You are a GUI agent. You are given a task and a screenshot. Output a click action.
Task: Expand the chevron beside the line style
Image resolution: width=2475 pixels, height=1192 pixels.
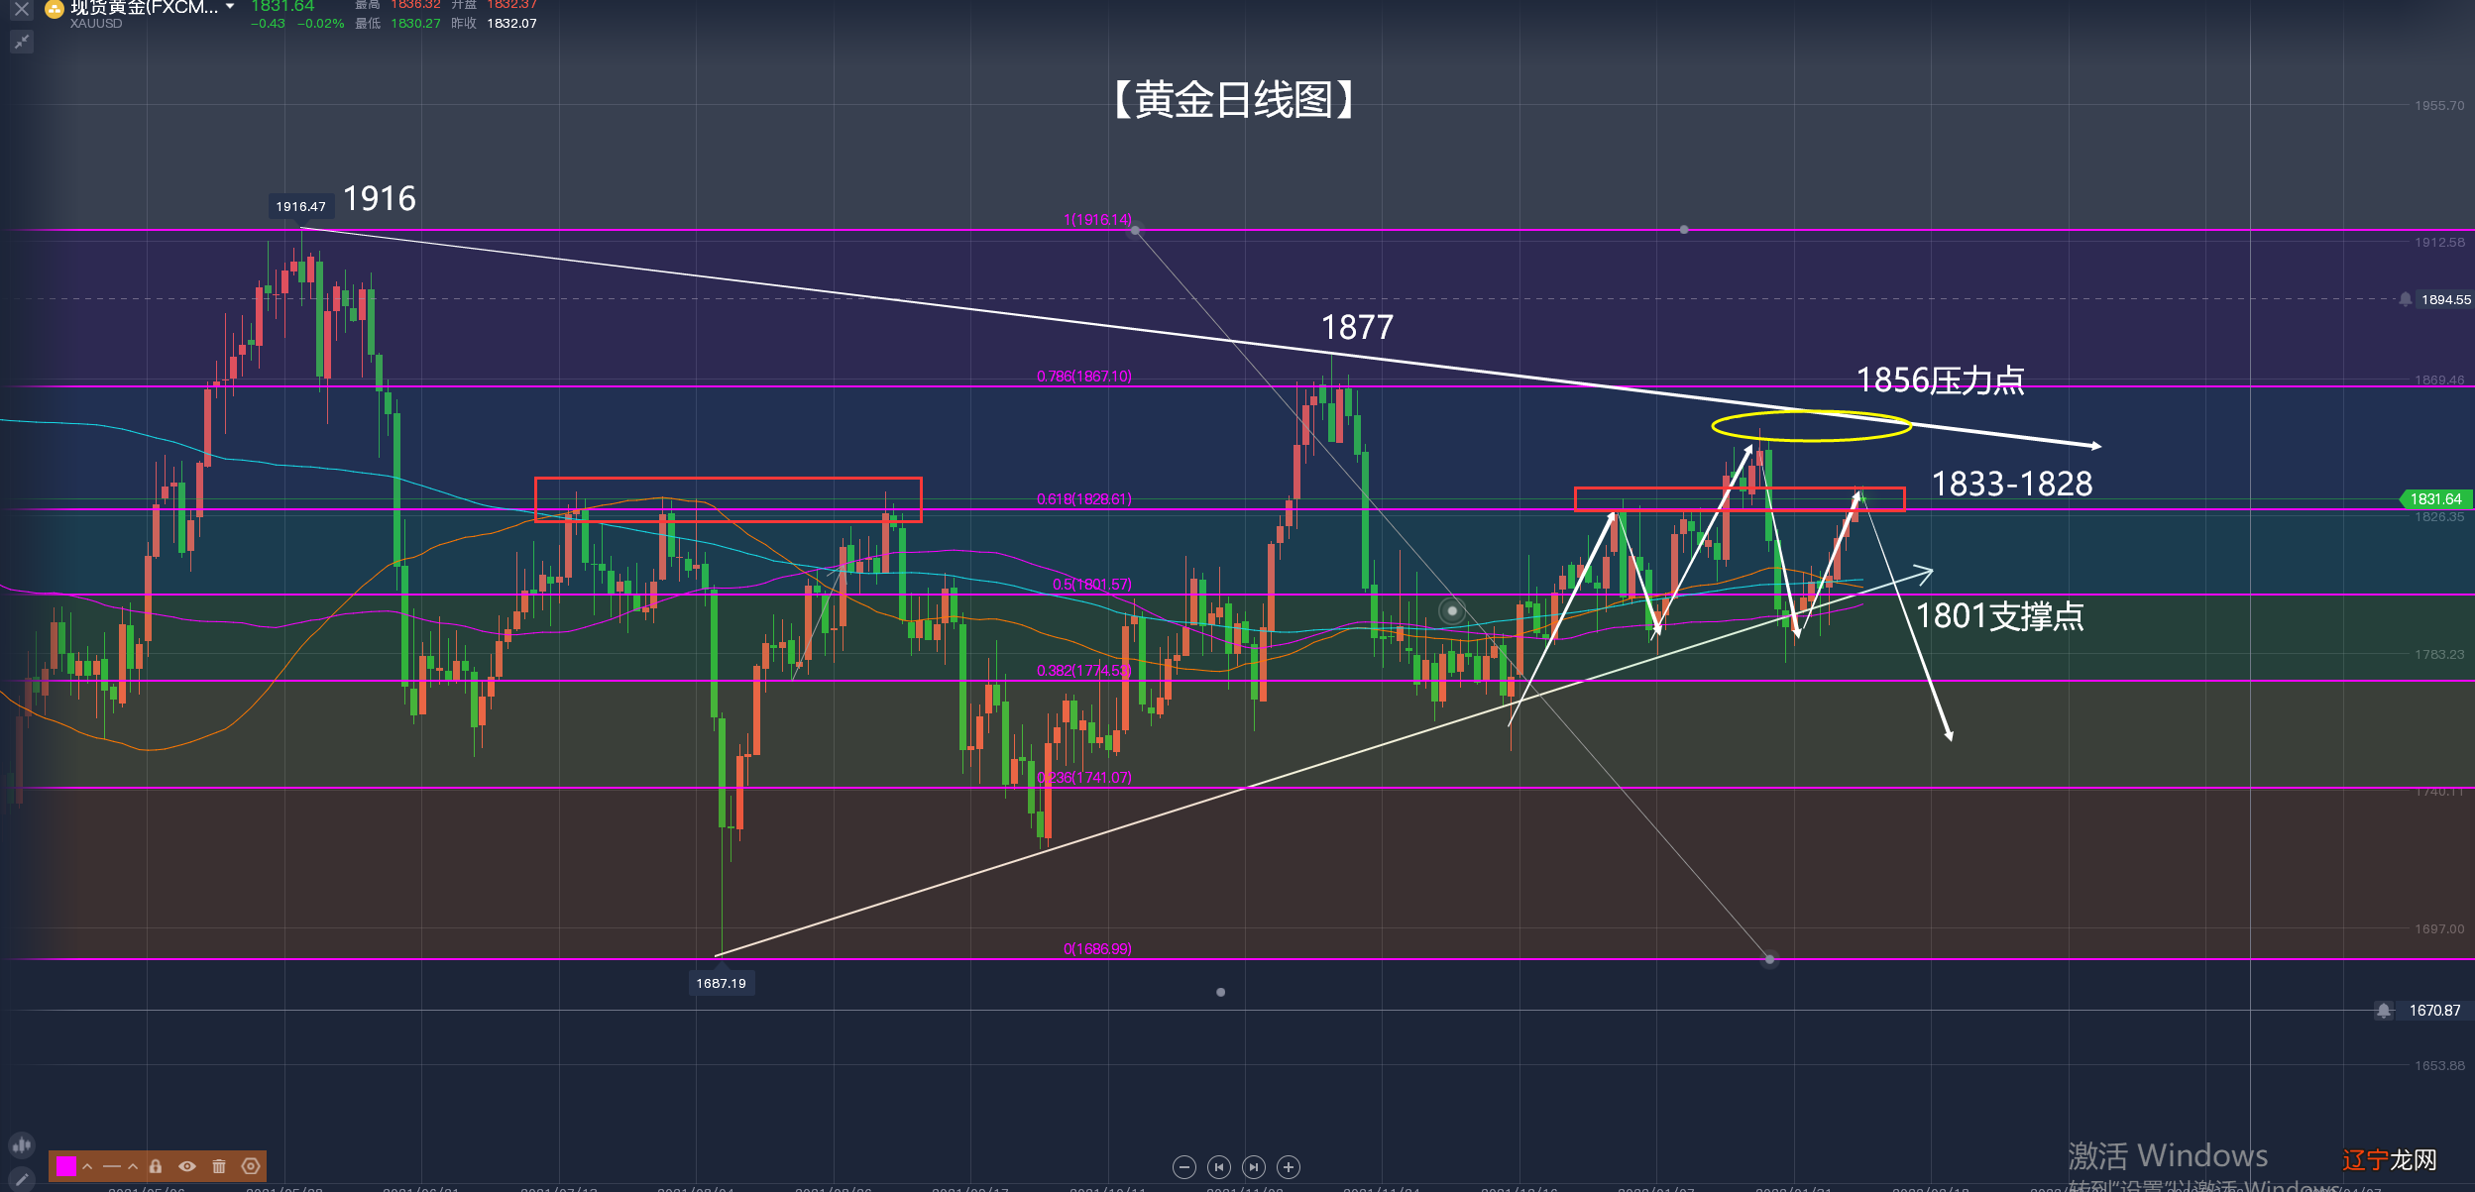pyautogui.click(x=133, y=1166)
